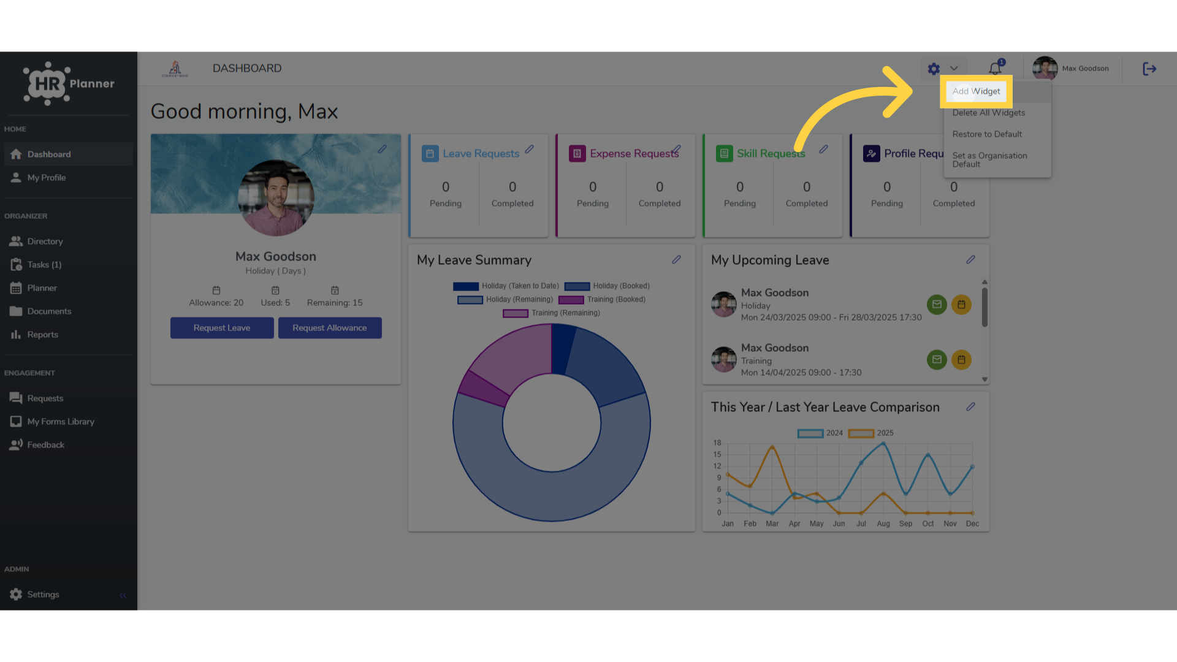This screenshot has width=1177, height=662.
Task: Open Requests in sidebar
Action: [69, 398]
